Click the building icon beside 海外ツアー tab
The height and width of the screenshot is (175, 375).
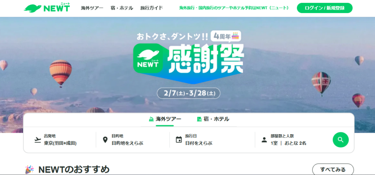(151, 119)
